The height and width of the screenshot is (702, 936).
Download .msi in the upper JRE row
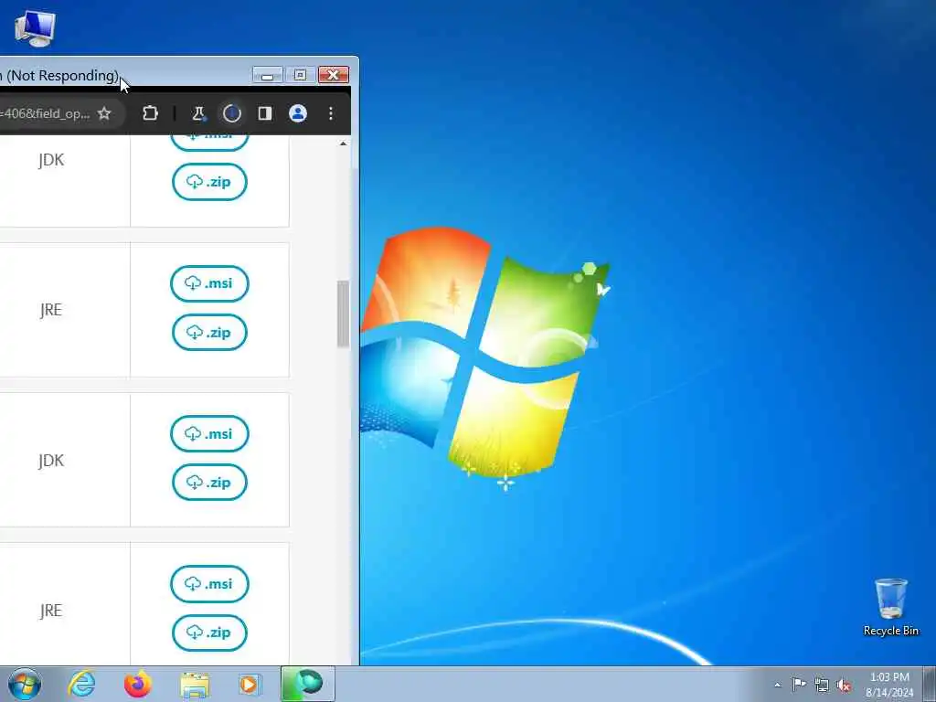point(209,283)
